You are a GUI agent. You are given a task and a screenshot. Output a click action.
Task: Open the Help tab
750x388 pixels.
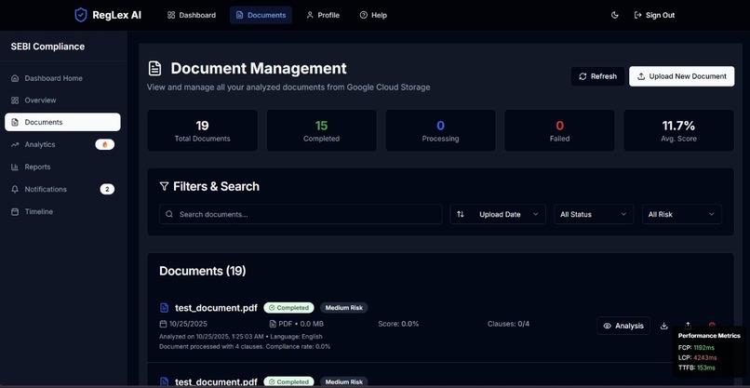click(373, 15)
